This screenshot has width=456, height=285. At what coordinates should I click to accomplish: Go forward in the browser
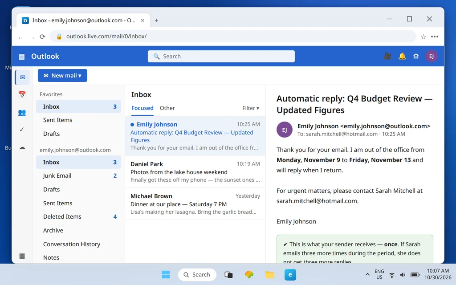pyautogui.click(x=32, y=37)
